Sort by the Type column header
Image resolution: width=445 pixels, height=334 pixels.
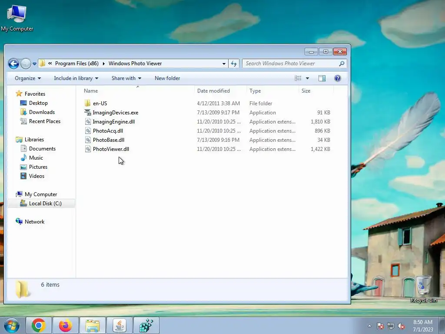tap(273, 91)
